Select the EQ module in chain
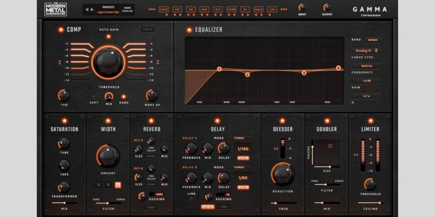The width and height of the screenshot is (435, 217). tap(191, 9)
